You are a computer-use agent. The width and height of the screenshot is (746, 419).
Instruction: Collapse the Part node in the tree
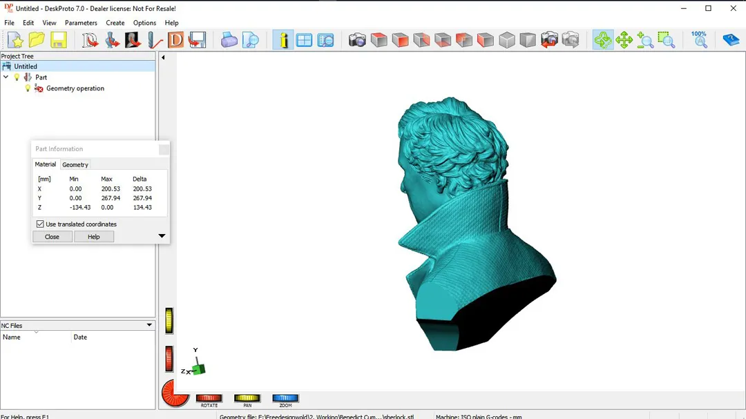[x=6, y=77]
